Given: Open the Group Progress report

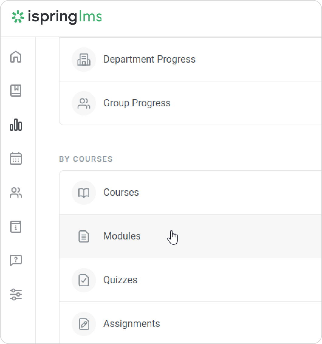Looking at the screenshot, I should click(x=137, y=103).
